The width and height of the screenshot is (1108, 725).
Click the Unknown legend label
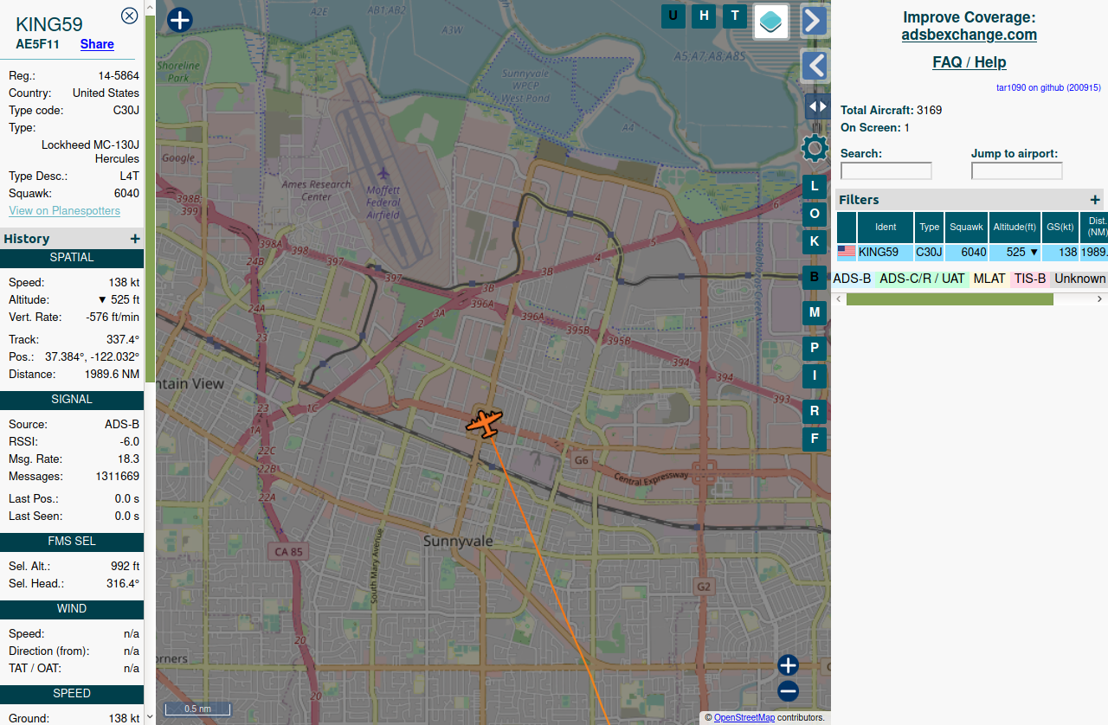1079,279
